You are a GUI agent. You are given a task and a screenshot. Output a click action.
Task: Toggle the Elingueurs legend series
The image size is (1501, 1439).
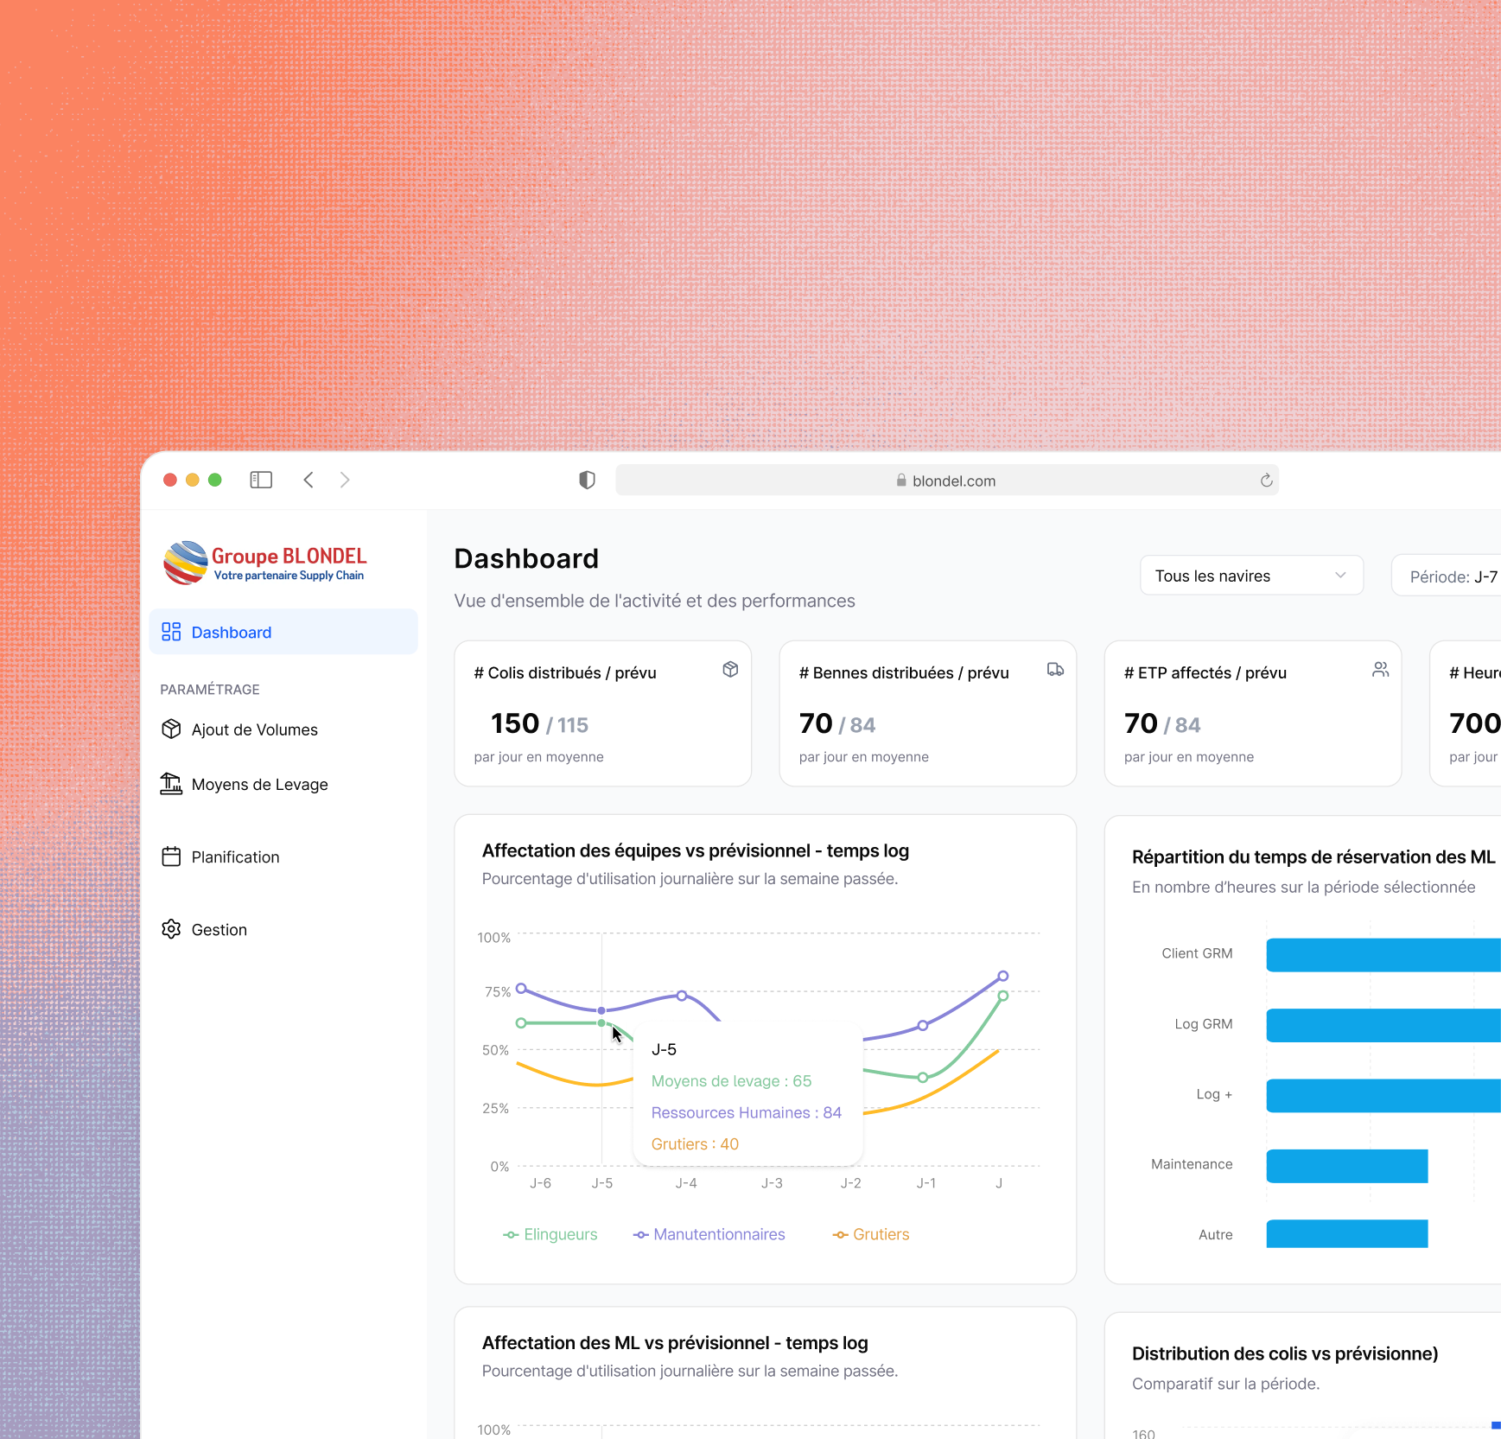click(x=550, y=1234)
